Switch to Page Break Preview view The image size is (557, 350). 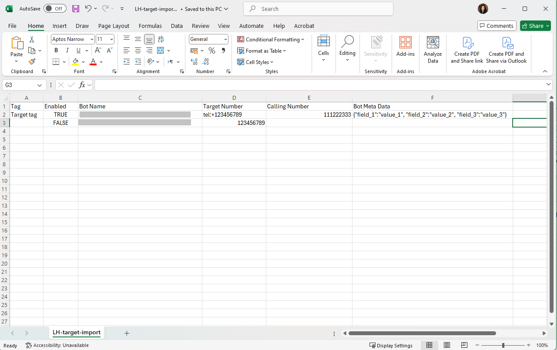(464, 345)
